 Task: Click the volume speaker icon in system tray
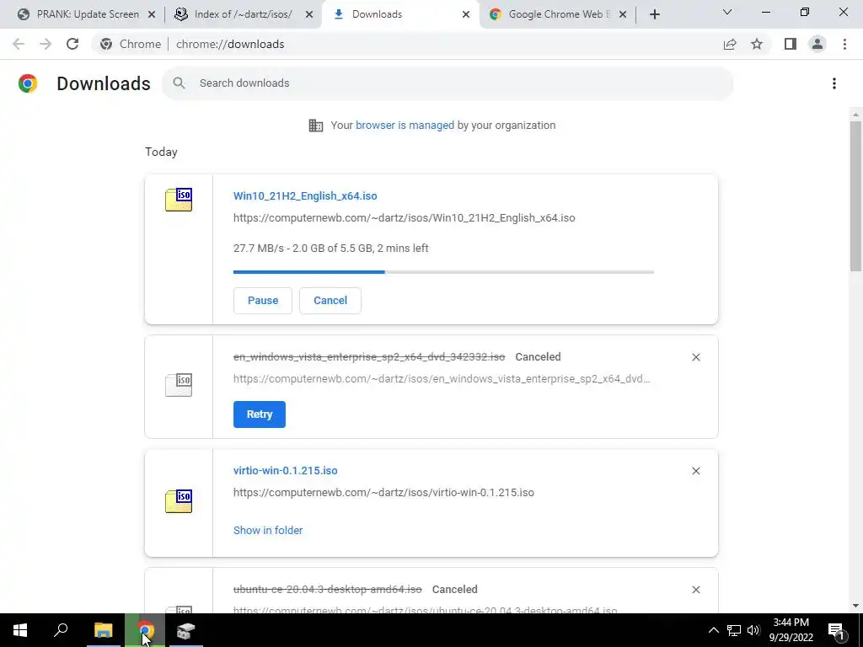[753, 630]
